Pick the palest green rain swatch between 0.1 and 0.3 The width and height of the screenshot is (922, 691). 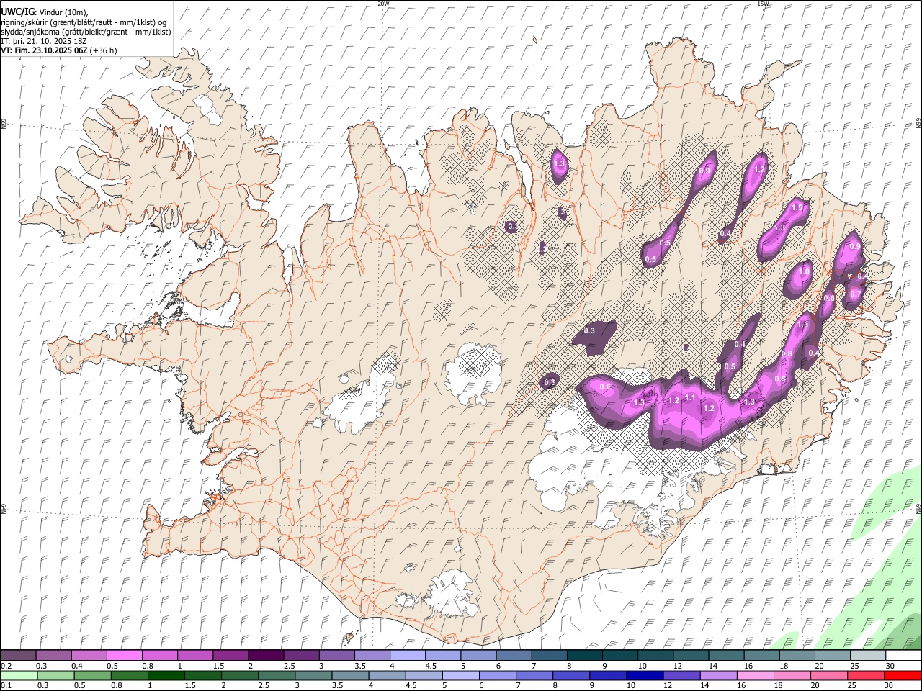pos(19,675)
